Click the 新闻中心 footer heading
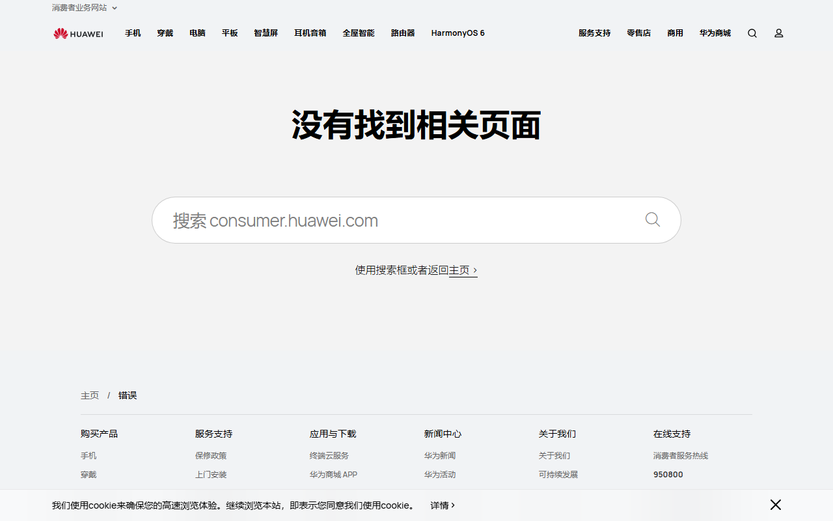Screen dimensions: 833x521 [x=443, y=434]
